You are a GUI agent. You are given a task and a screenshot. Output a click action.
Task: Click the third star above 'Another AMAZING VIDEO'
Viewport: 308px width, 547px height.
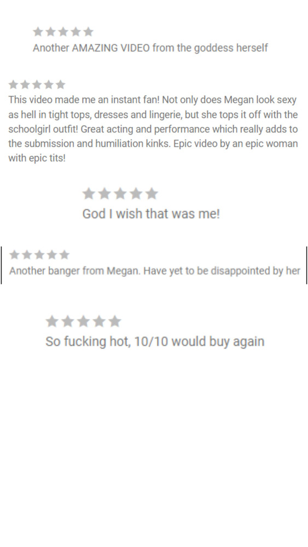pyautogui.click(x=63, y=32)
